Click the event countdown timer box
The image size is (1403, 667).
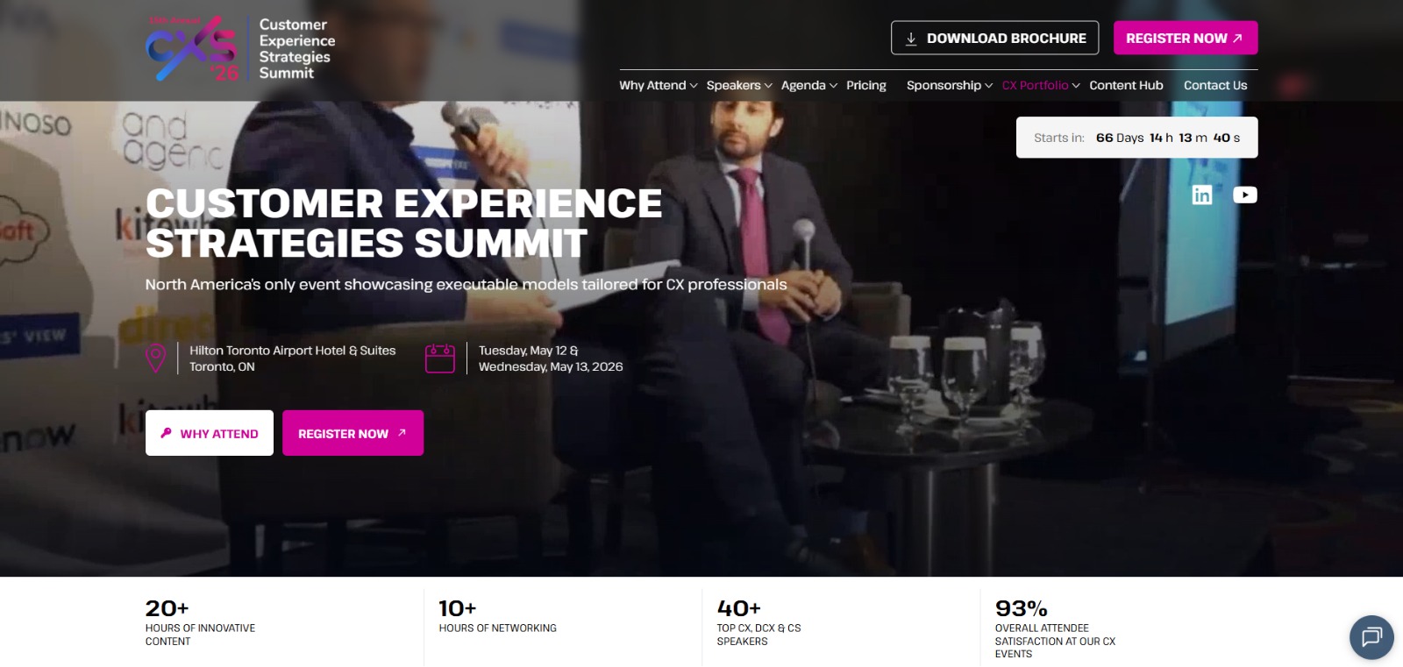pos(1136,138)
